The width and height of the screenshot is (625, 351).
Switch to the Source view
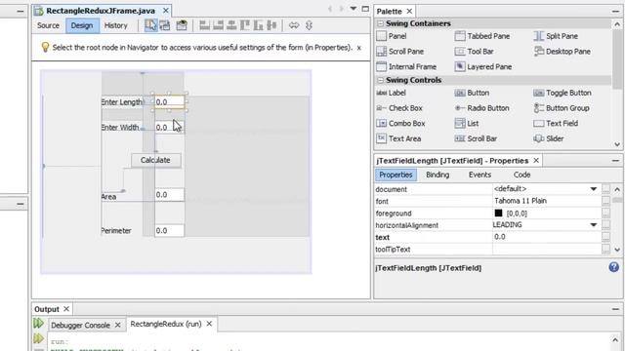(48, 25)
